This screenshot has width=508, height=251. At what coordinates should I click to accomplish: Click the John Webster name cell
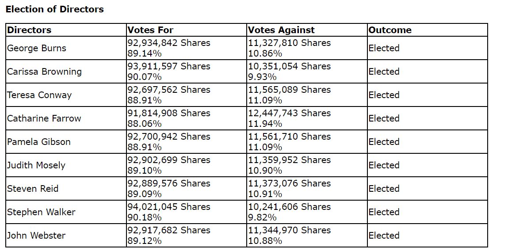36,236
